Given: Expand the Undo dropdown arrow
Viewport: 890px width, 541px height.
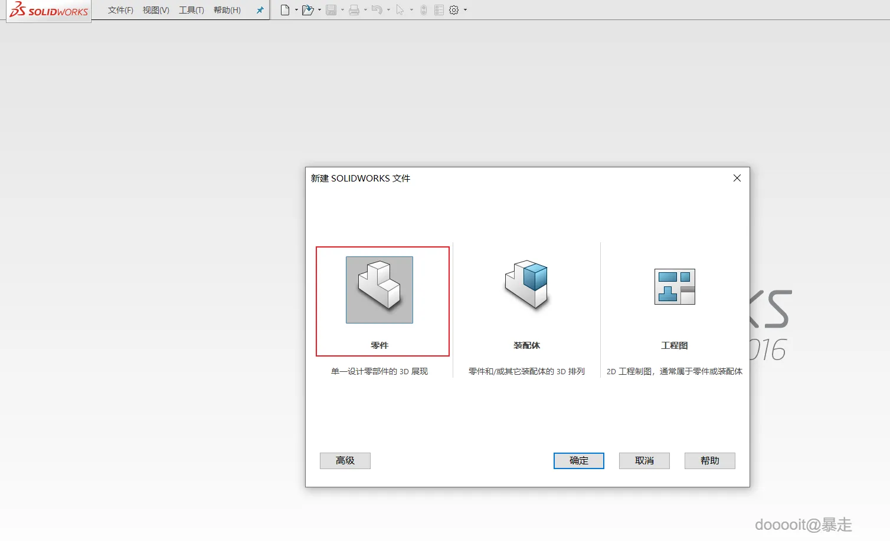Looking at the screenshot, I should [388, 10].
